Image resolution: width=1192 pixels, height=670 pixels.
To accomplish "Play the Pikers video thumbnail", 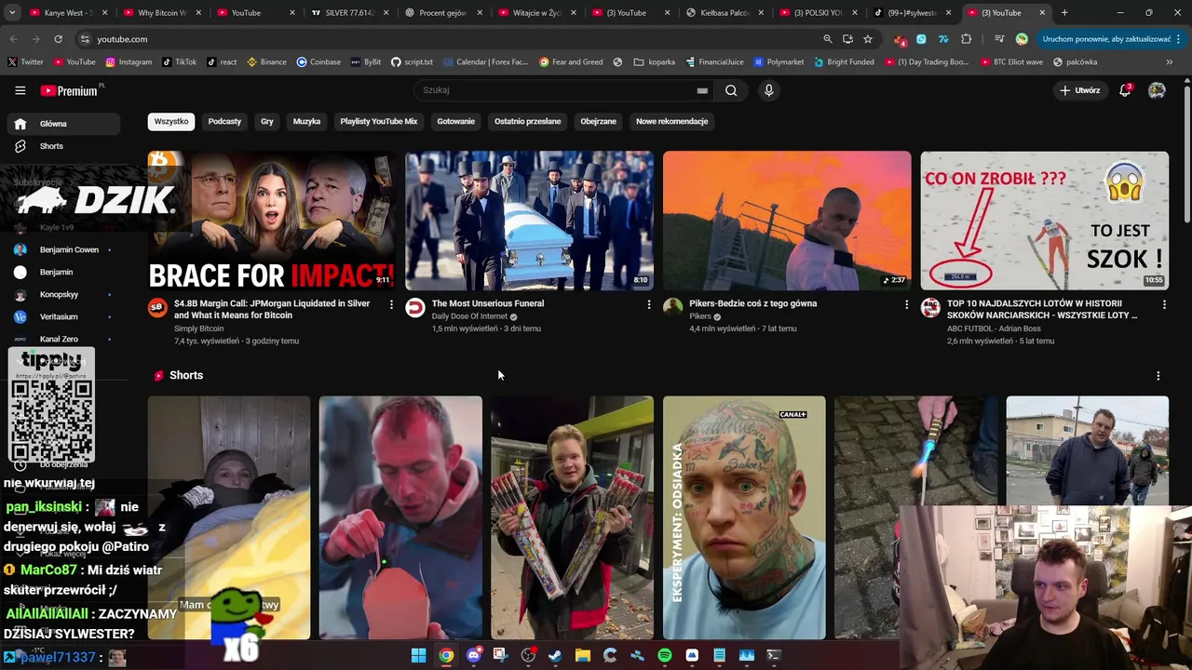I will click(x=787, y=221).
